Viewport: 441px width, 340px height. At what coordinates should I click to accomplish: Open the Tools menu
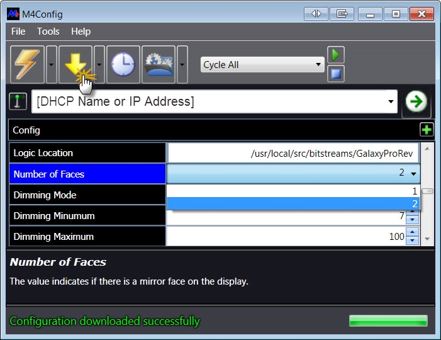[48, 31]
